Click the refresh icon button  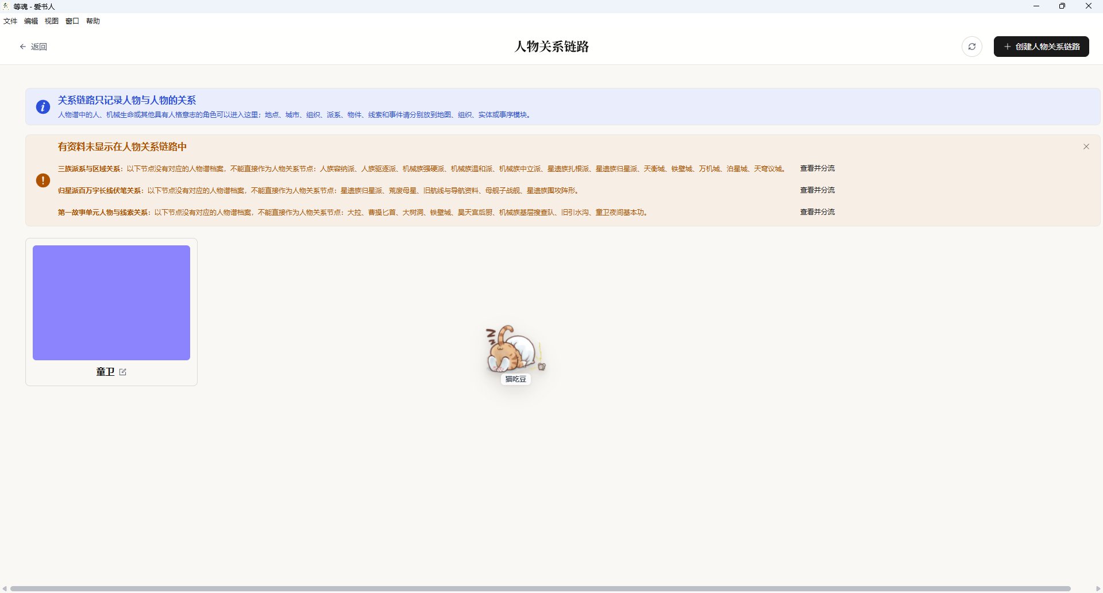972,47
